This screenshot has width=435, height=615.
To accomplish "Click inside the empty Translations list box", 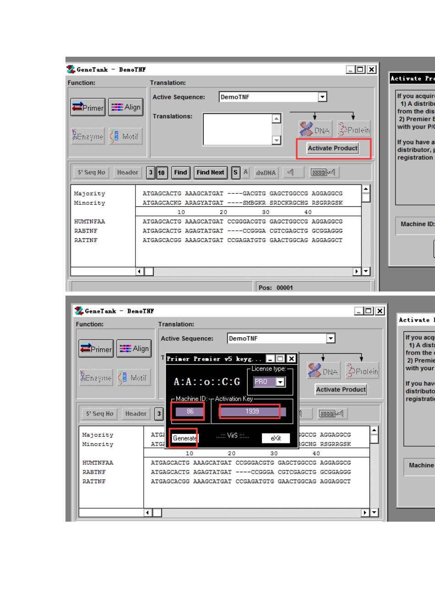I will 237,129.
